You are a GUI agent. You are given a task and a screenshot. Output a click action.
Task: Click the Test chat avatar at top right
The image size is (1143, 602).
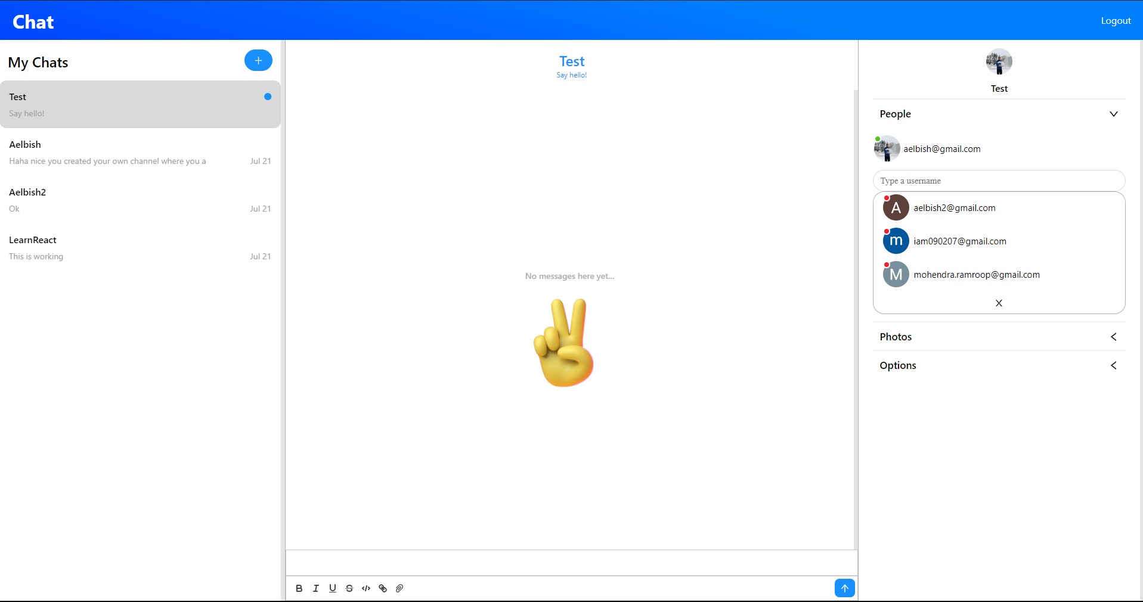pyautogui.click(x=999, y=61)
